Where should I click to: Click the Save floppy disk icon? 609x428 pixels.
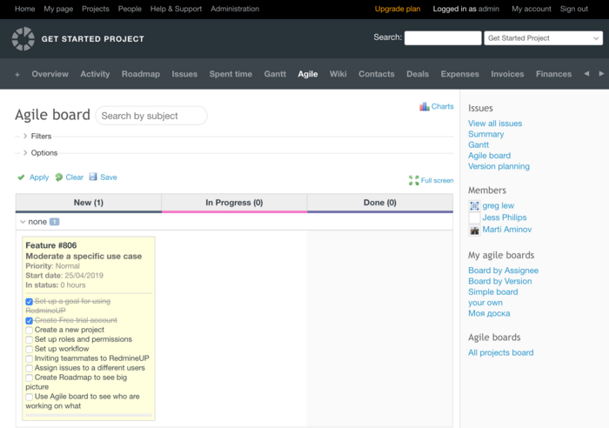click(93, 177)
